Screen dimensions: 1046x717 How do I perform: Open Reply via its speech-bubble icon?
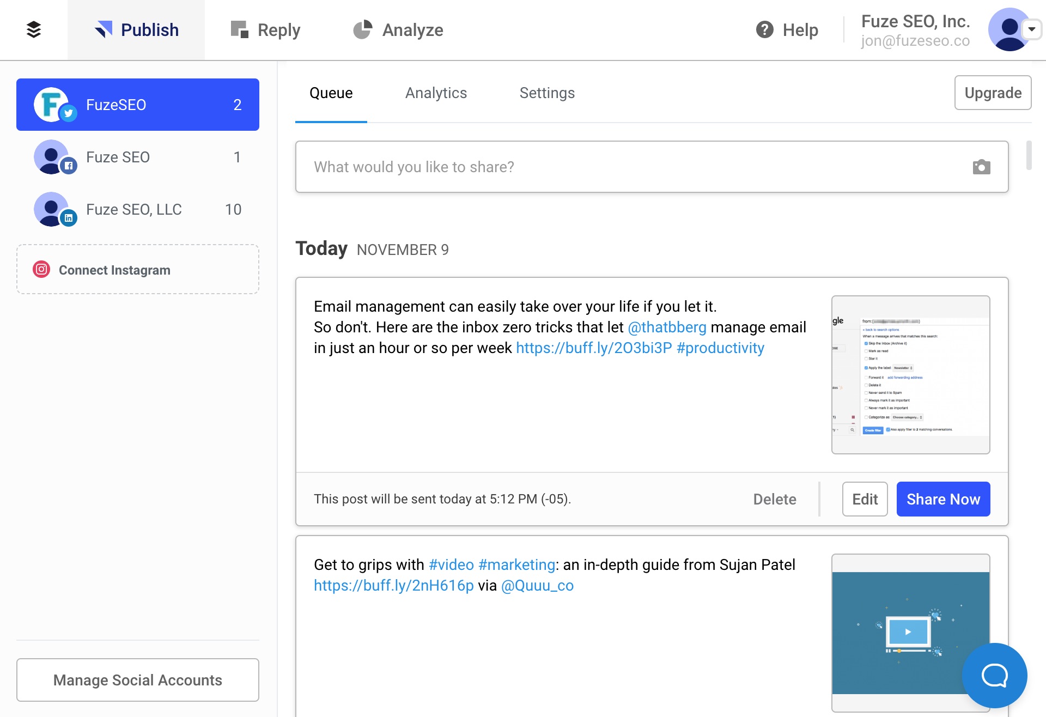point(239,29)
